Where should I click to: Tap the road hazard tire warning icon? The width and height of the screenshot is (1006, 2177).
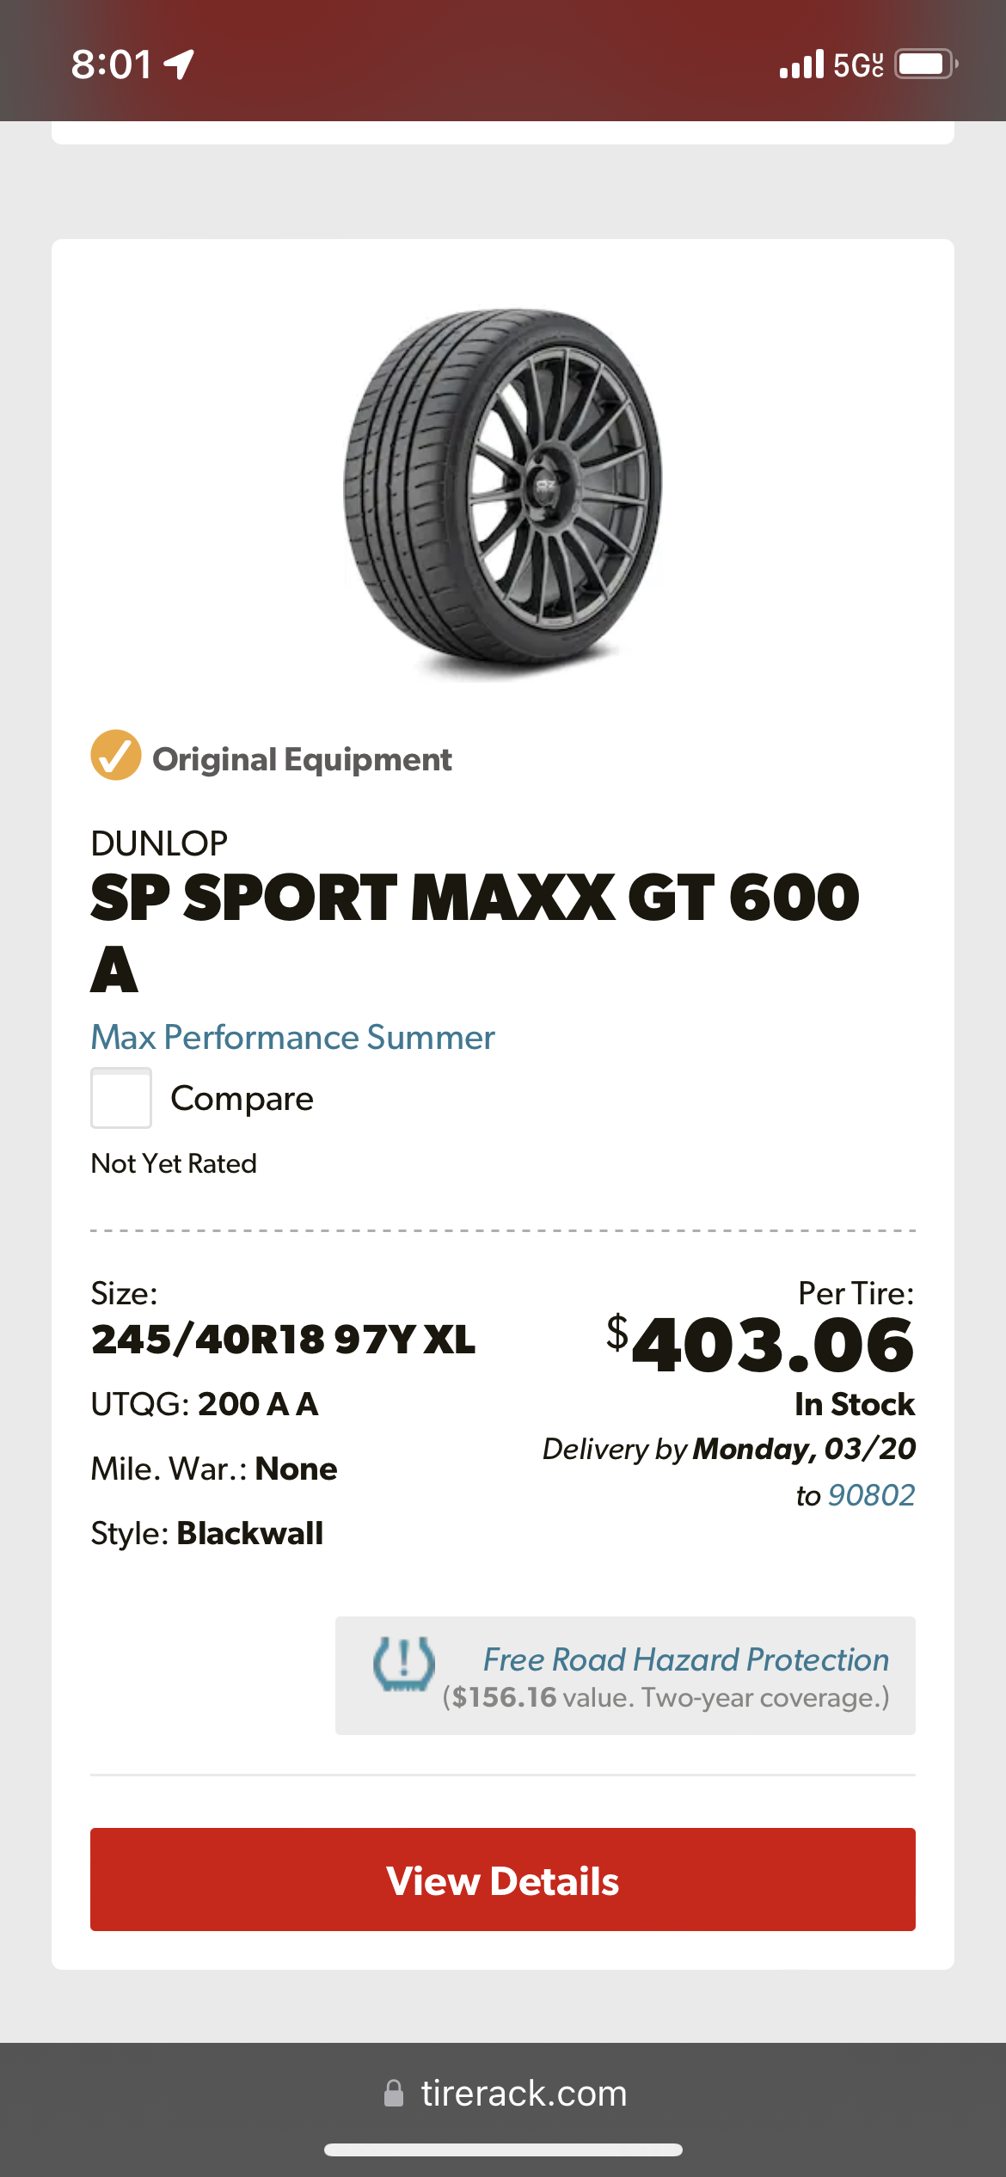[403, 1665]
